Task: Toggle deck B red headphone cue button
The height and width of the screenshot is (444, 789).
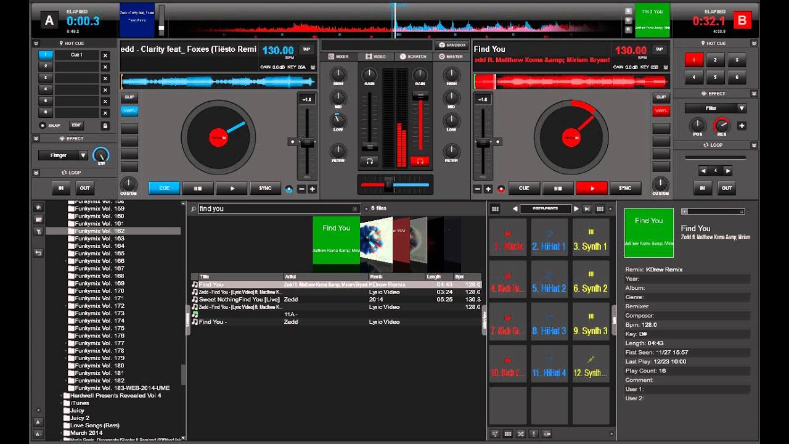Action: [x=420, y=161]
